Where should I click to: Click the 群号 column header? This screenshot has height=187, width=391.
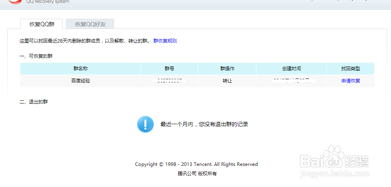pyautogui.click(x=169, y=69)
